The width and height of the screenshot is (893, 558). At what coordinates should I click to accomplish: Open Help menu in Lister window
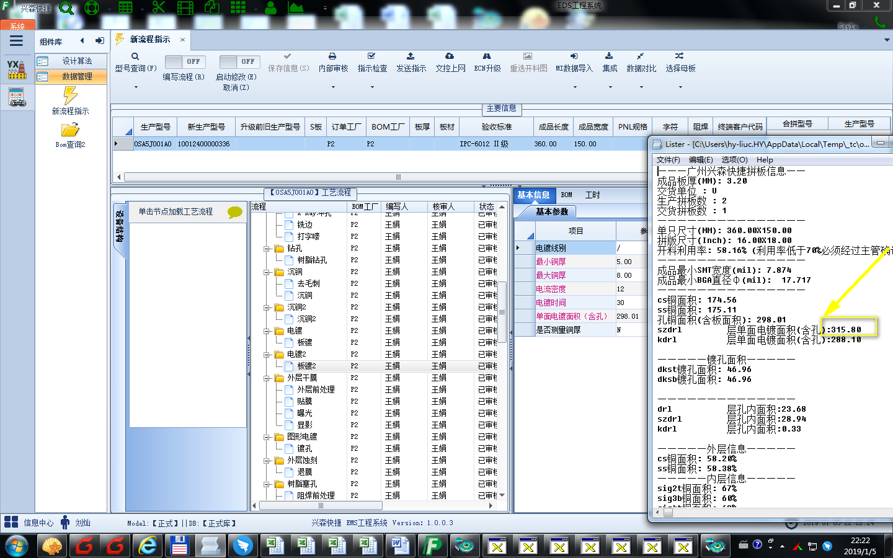(x=765, y=160)
